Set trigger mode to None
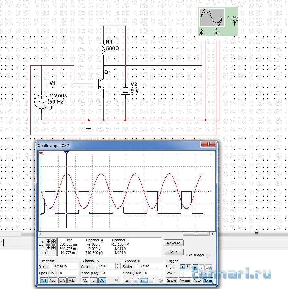This screenshot has width=288, height=289. (x=208, y=280)
